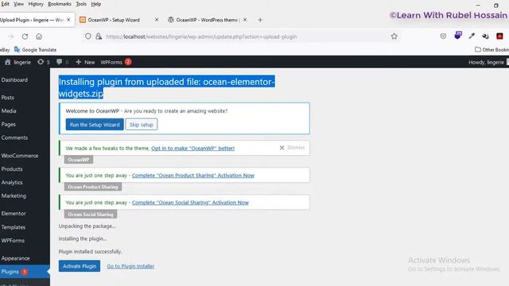
Task: Go to browser home icon
Action: pos(39,37)
